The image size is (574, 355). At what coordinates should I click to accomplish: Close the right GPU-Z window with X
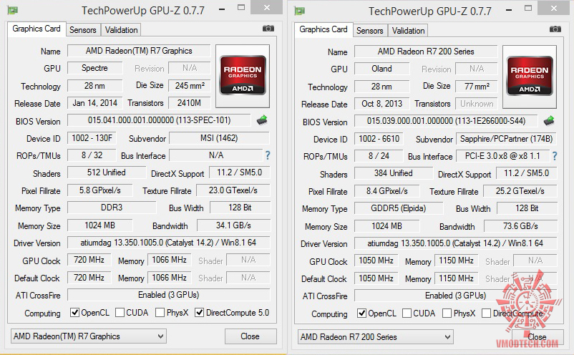point(554,8)
